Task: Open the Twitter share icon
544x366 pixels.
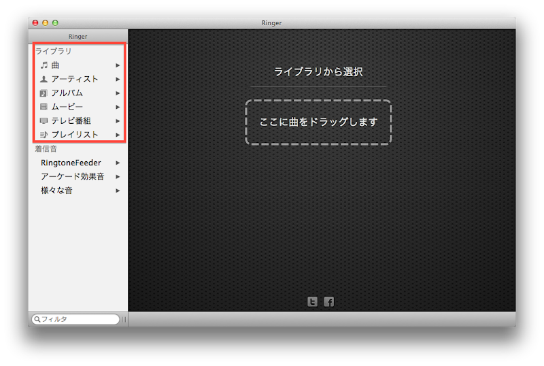Action: point(312,301)
